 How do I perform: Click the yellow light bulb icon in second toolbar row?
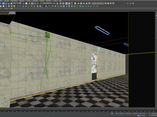pyautogui.click(x=11, y=6)
